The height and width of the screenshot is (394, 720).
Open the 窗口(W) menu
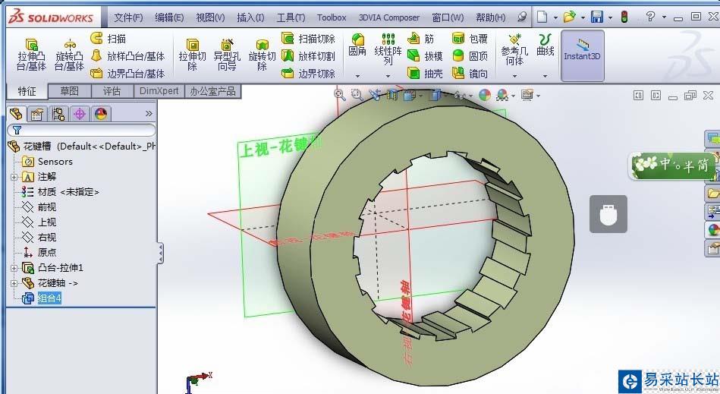[448, 17]
